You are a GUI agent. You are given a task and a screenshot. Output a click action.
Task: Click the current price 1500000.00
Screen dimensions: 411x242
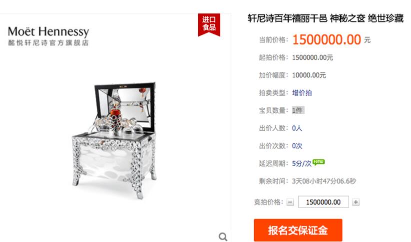click(x=327, y=40)
